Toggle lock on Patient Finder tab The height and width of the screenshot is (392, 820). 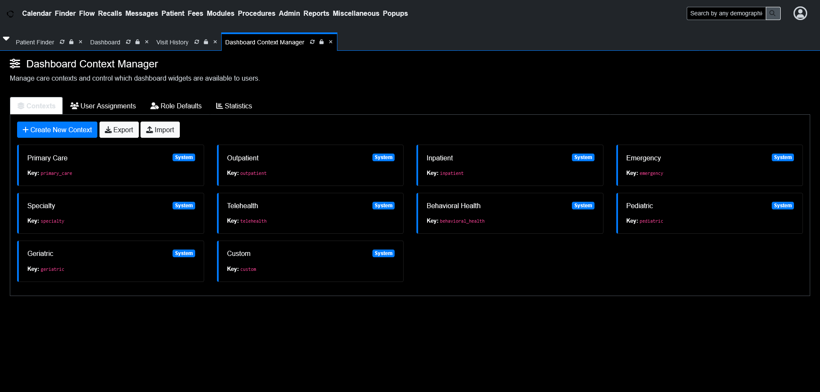pyautogui.click(x=71, y=42)
